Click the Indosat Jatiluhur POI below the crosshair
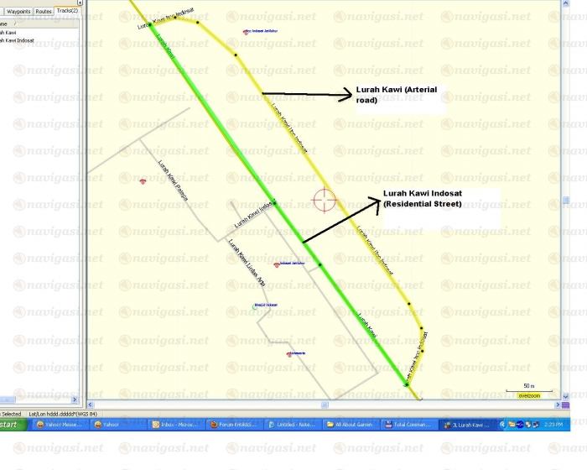 coord(277,264)
